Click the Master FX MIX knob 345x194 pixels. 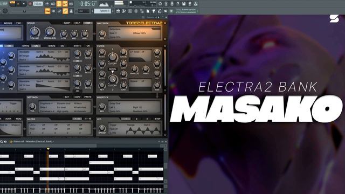102,33
